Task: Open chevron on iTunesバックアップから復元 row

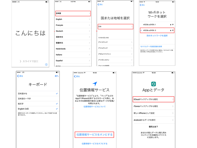Action: [173, 106]
